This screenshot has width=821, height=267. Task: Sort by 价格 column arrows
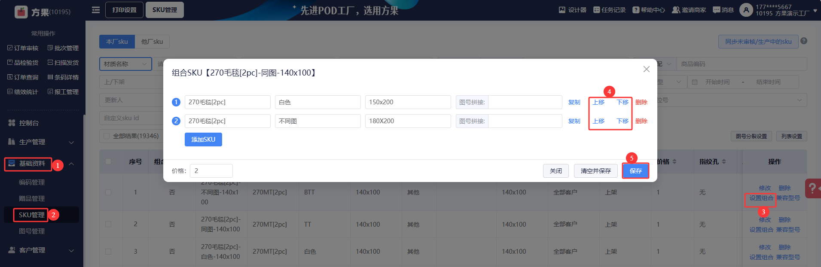[x=675, y=161]
